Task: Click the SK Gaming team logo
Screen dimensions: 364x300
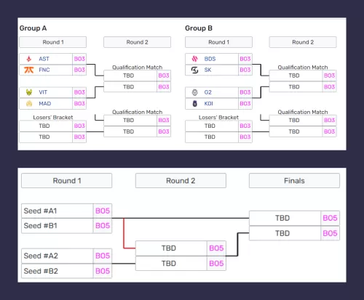Action: click(x=194, y=70)
